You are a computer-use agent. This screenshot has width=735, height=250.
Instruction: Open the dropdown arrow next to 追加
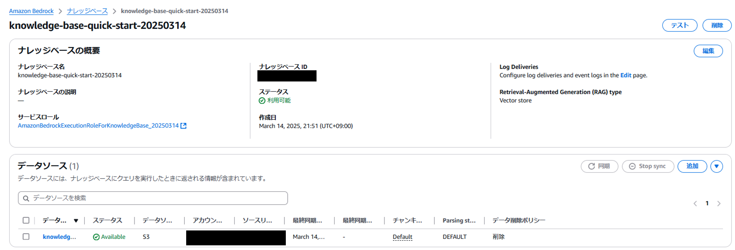[717, 166]
